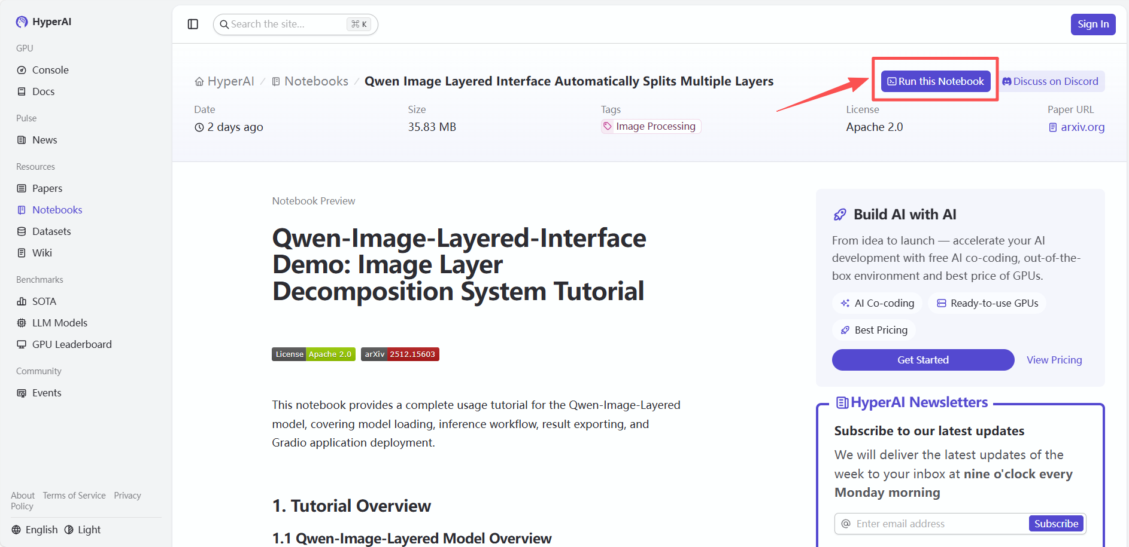
Task: Go to the Datasets page
Action: tap(51, 231)
